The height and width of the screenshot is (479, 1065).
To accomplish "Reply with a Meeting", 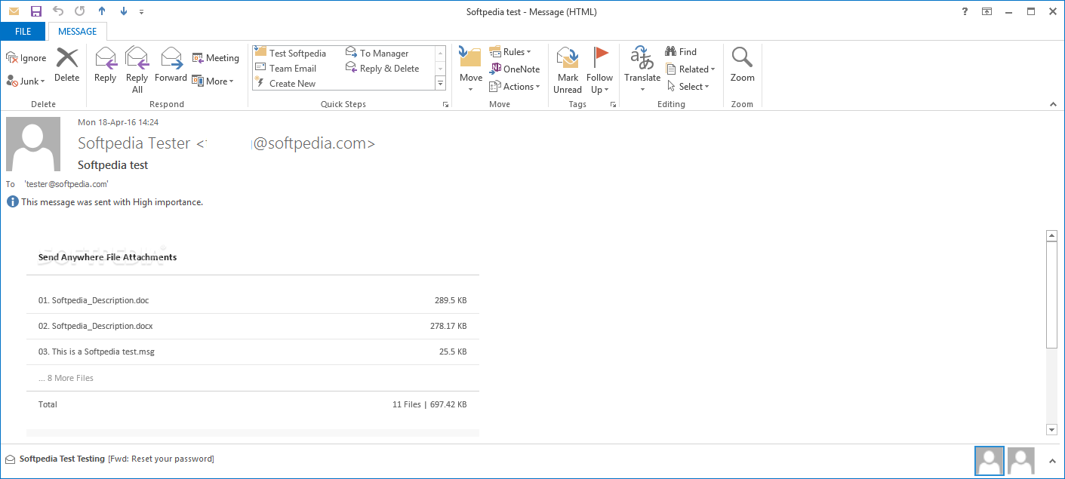I will (216, 58).
